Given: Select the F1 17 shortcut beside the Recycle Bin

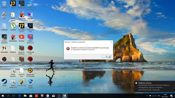Looking at the screenshot, I should click(x=13, y=4).
